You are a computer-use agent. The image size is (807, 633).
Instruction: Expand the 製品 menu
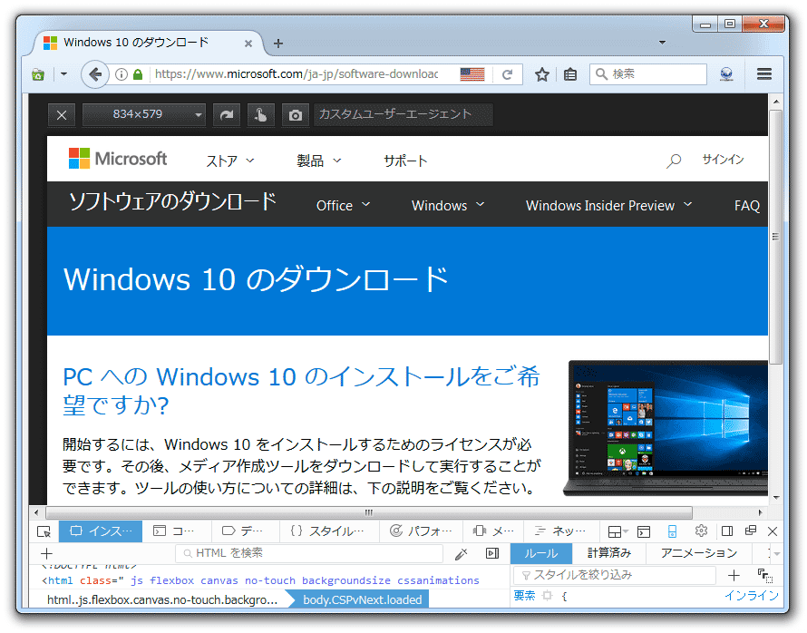[319, 161]
